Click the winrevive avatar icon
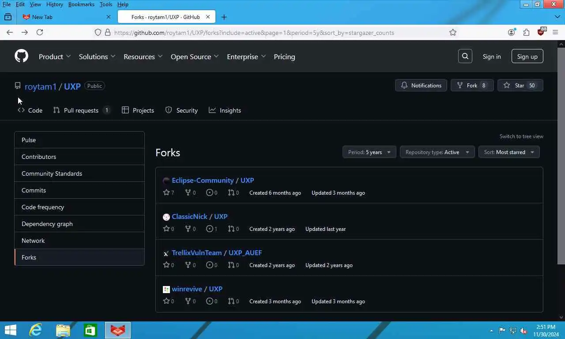This screenshot has width=565, height=339. pos(166,289)
